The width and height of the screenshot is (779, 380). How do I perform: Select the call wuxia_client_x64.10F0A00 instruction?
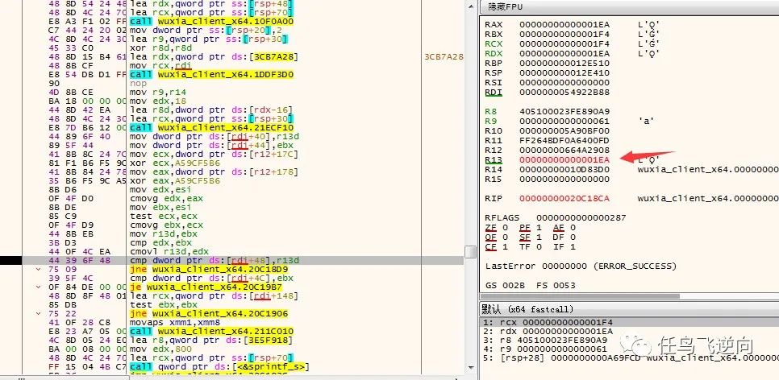(x=211, y=21)
